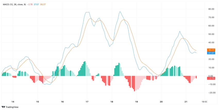Click the tallest green histogram bar near date 17
Viewport: 219px width, 110px height.
(85, 69)
